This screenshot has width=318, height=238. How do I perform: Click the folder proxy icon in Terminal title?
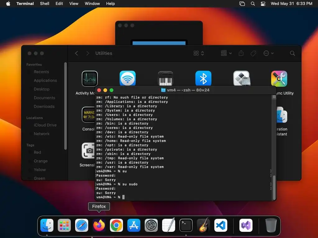(163, 90)
